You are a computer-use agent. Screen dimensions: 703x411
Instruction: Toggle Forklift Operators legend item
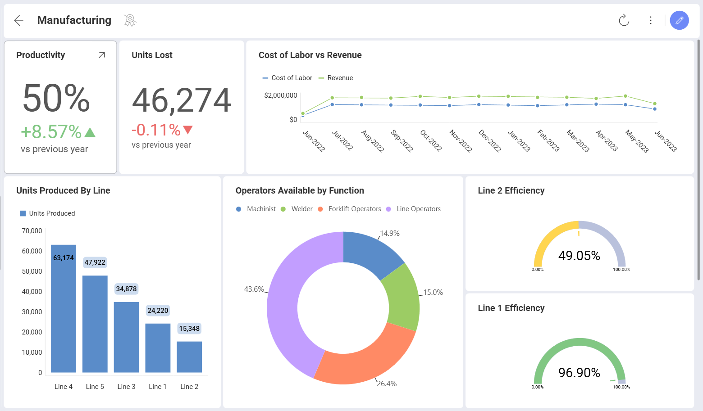point(349,209)
